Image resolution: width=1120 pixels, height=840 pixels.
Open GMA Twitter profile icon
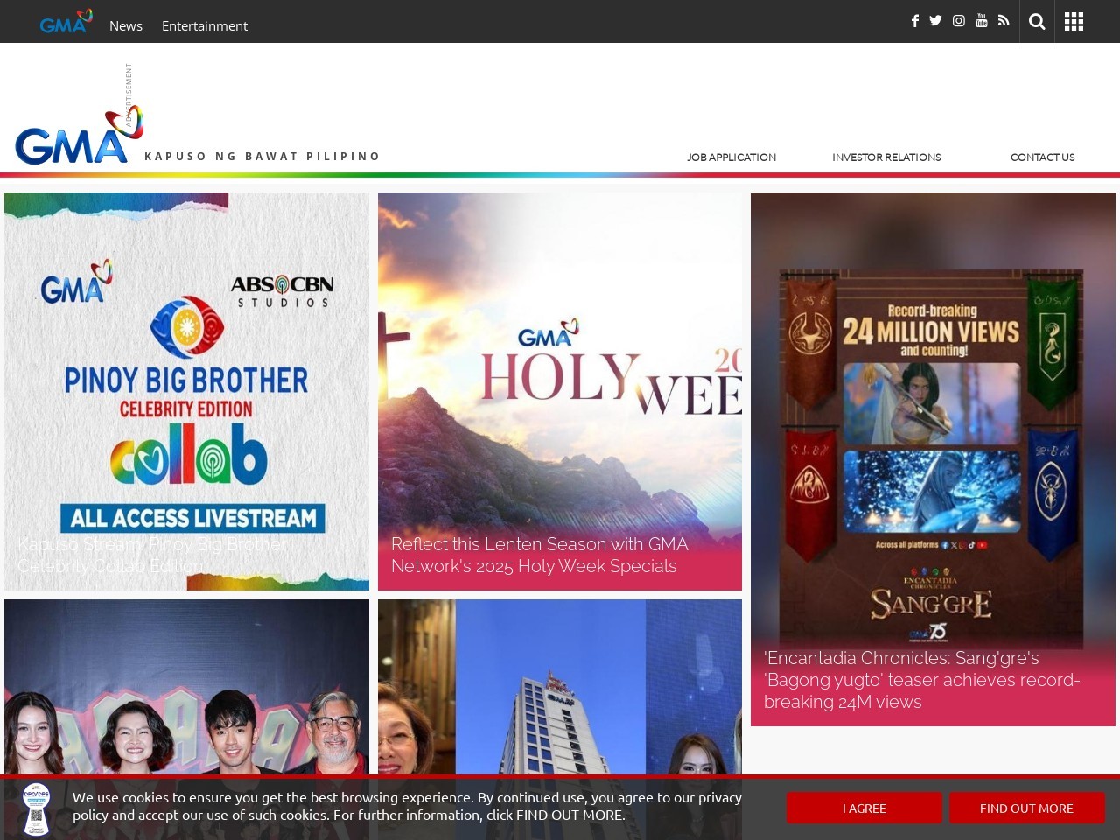(x=935, y=21)
